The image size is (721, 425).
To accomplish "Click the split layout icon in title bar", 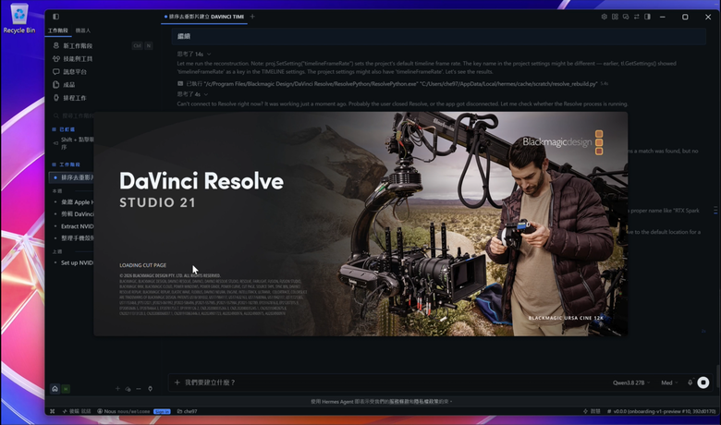I will (615, 17).
